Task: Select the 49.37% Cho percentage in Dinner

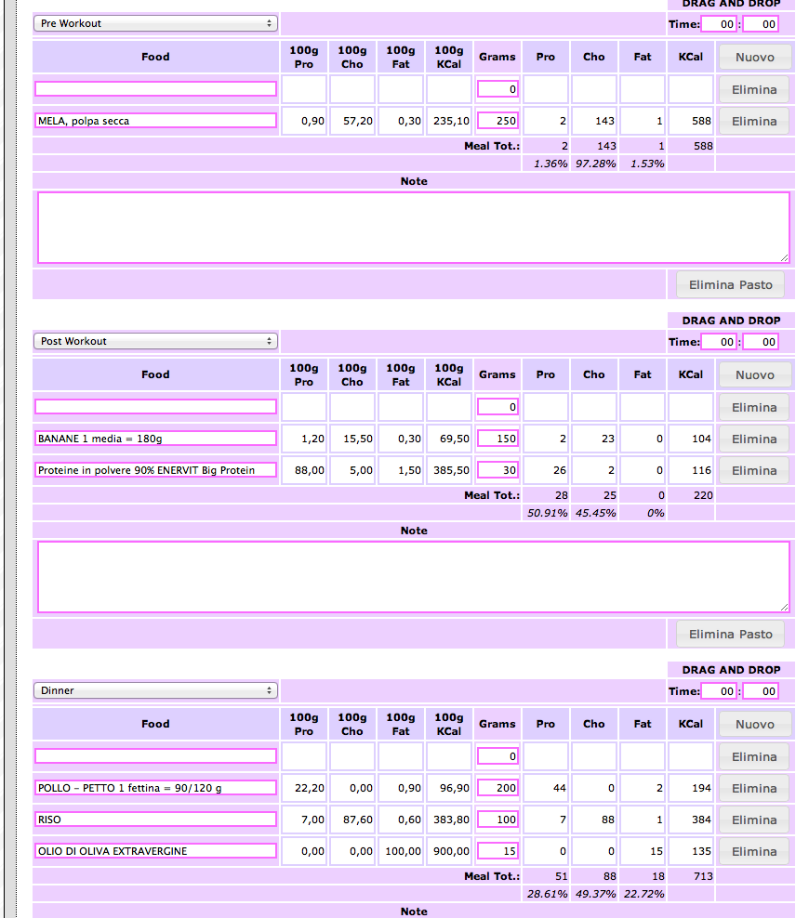Action: pyautogui.click(x=595, y=895)
